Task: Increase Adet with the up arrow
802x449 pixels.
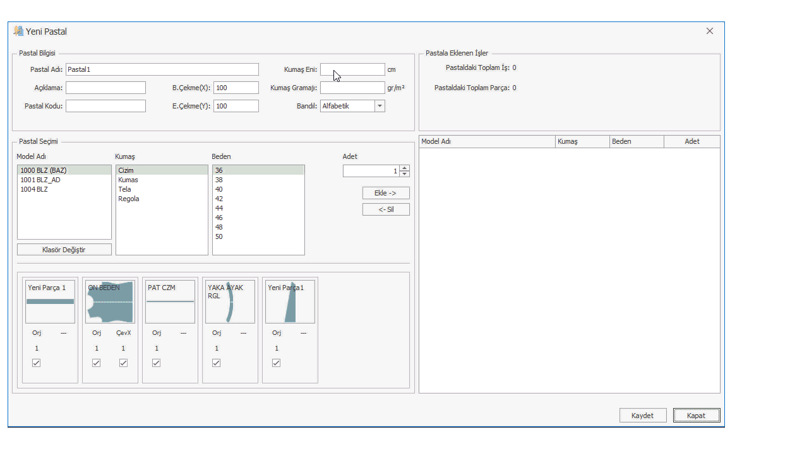Action: (405, 168)
